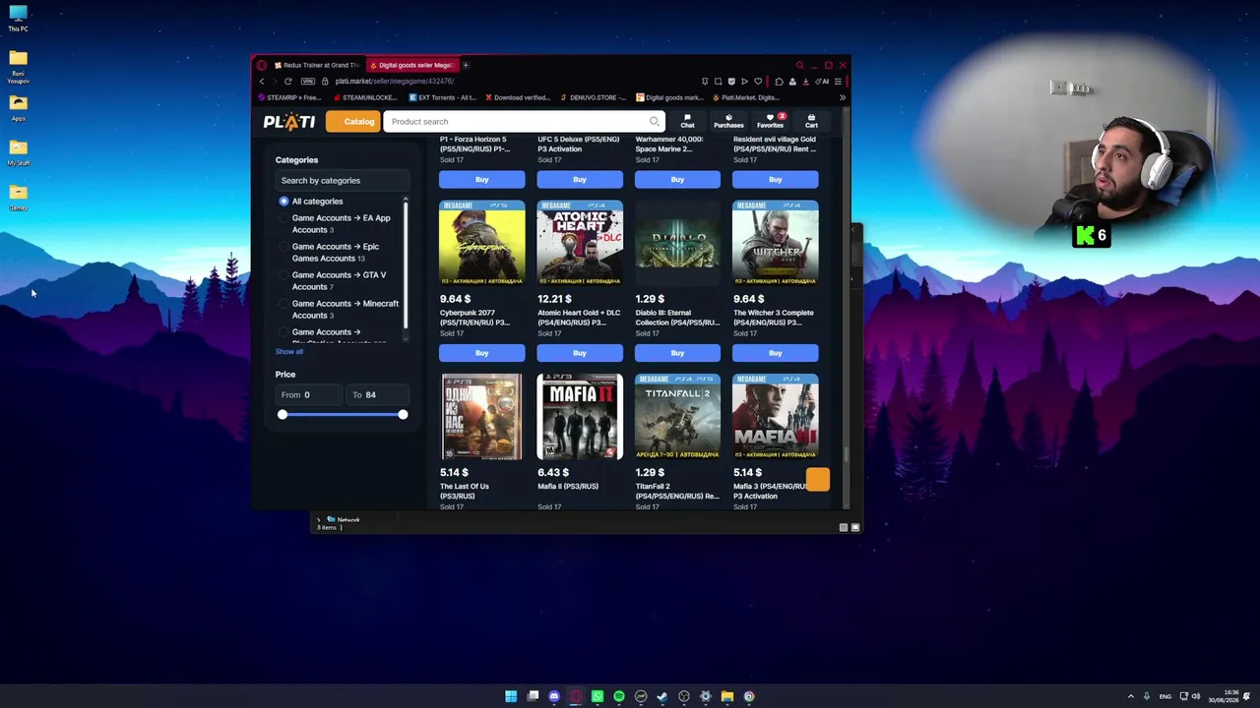Open the Titanfall 2 cover thumbnail
Image resolution: width=1260 pixels, height=708 pixels.
(677, 417)
